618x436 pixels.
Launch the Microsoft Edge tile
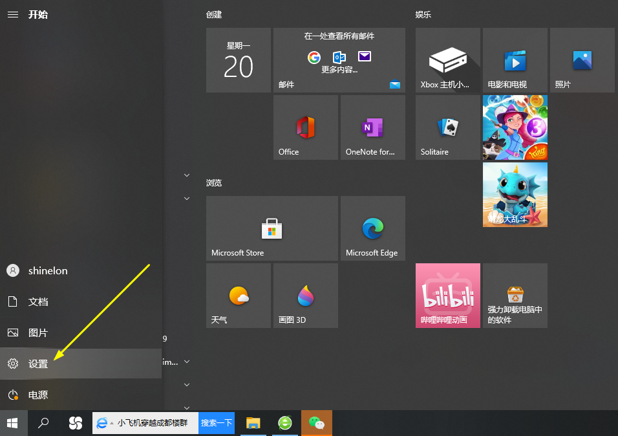(x=373, y=228)
